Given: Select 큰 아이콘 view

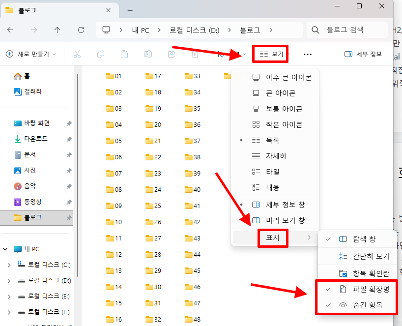Looking at the screenshot, I should (x=274, y=93).
